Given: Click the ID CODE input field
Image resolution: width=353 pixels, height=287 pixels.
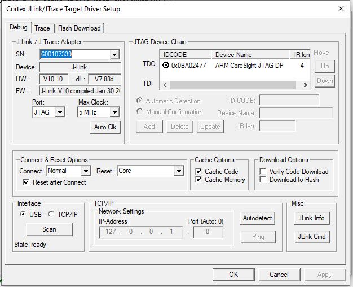Looking at the screenshot, I should tap(289, 100).
